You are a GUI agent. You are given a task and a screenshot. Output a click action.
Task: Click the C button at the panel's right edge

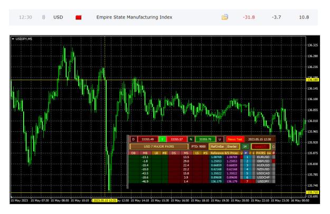click(x=274, y=147)
